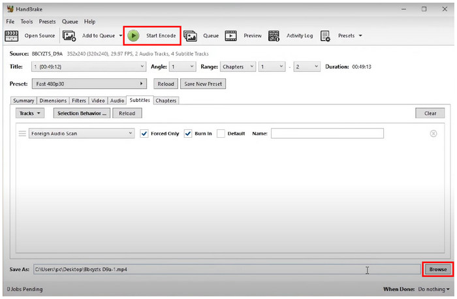457x299 pixels.
Task: Open the Tracks dropdown button
Action: [x=30, y=114]
